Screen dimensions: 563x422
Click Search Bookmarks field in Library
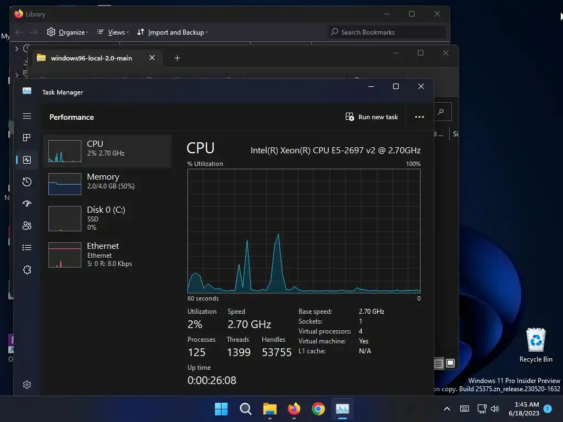pos(387,32)
